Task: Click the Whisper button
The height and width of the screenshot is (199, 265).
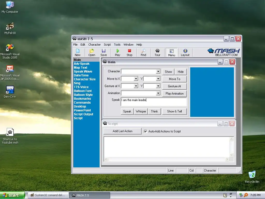Action: coord(141,111)
